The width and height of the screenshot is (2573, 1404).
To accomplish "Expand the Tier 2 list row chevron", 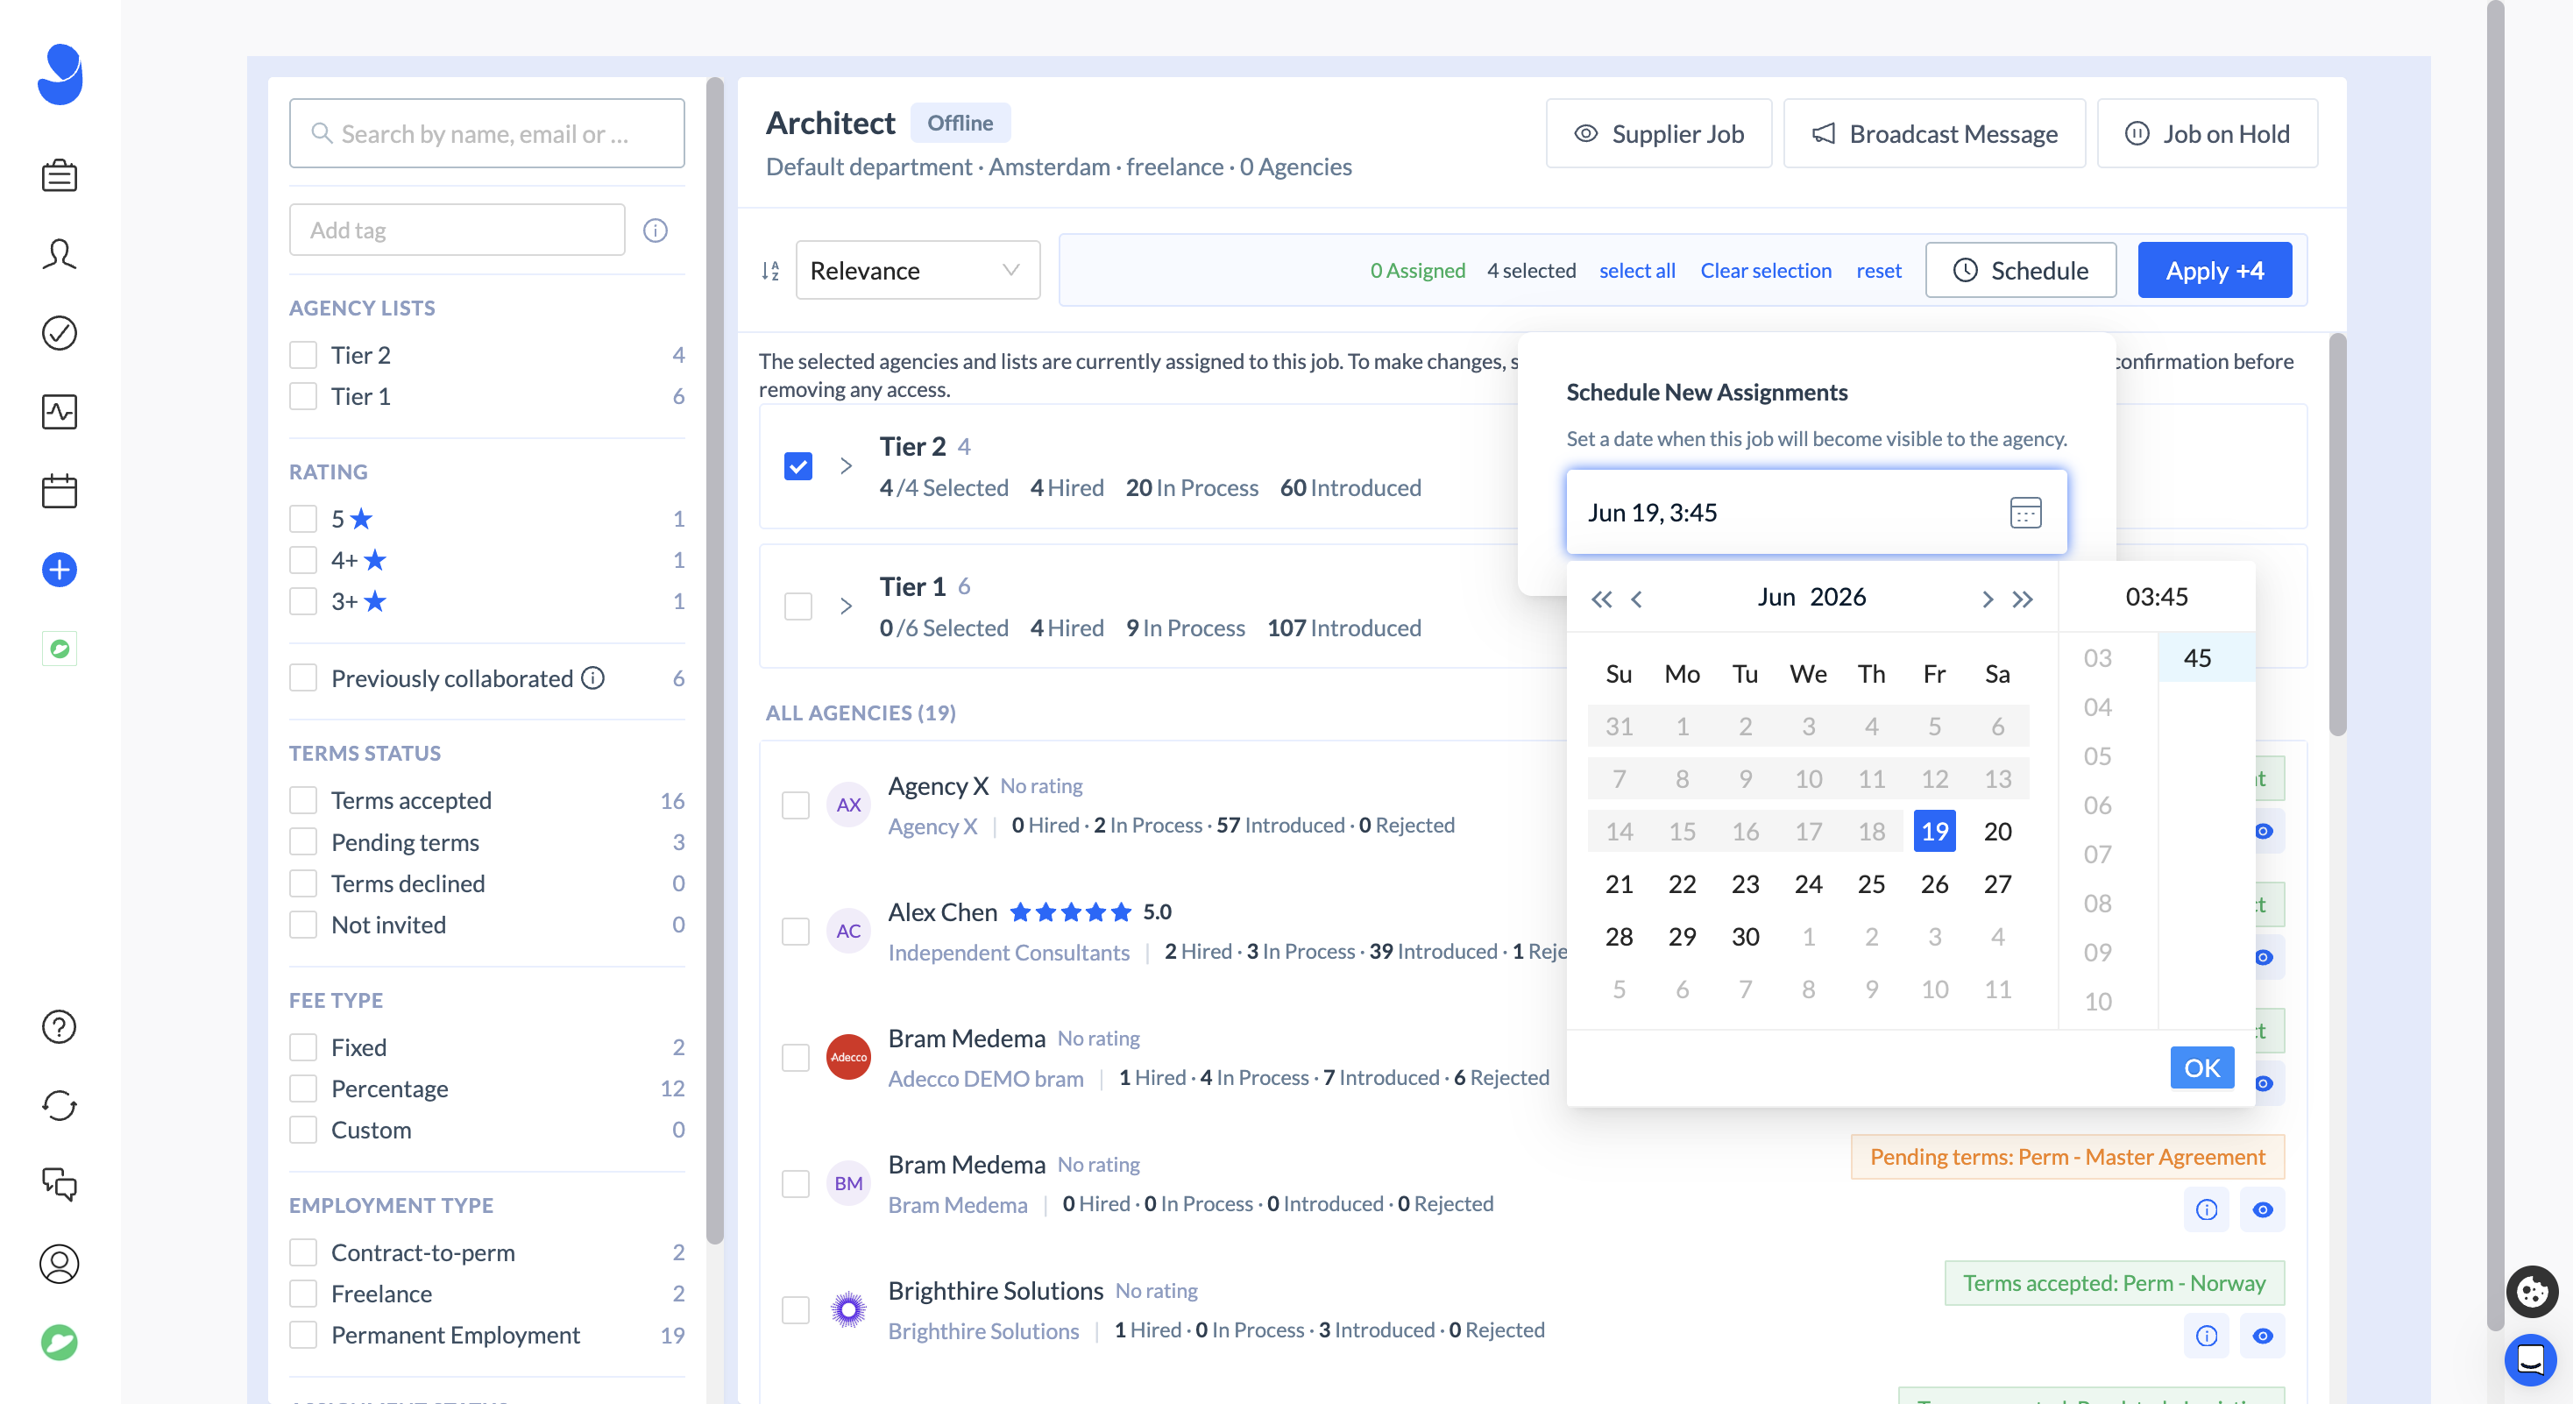I will (x=845, y=465).
